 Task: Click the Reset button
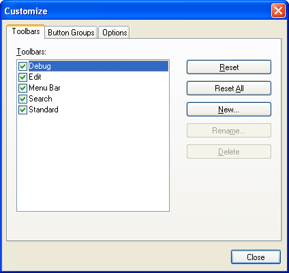(x=229, y=67)
